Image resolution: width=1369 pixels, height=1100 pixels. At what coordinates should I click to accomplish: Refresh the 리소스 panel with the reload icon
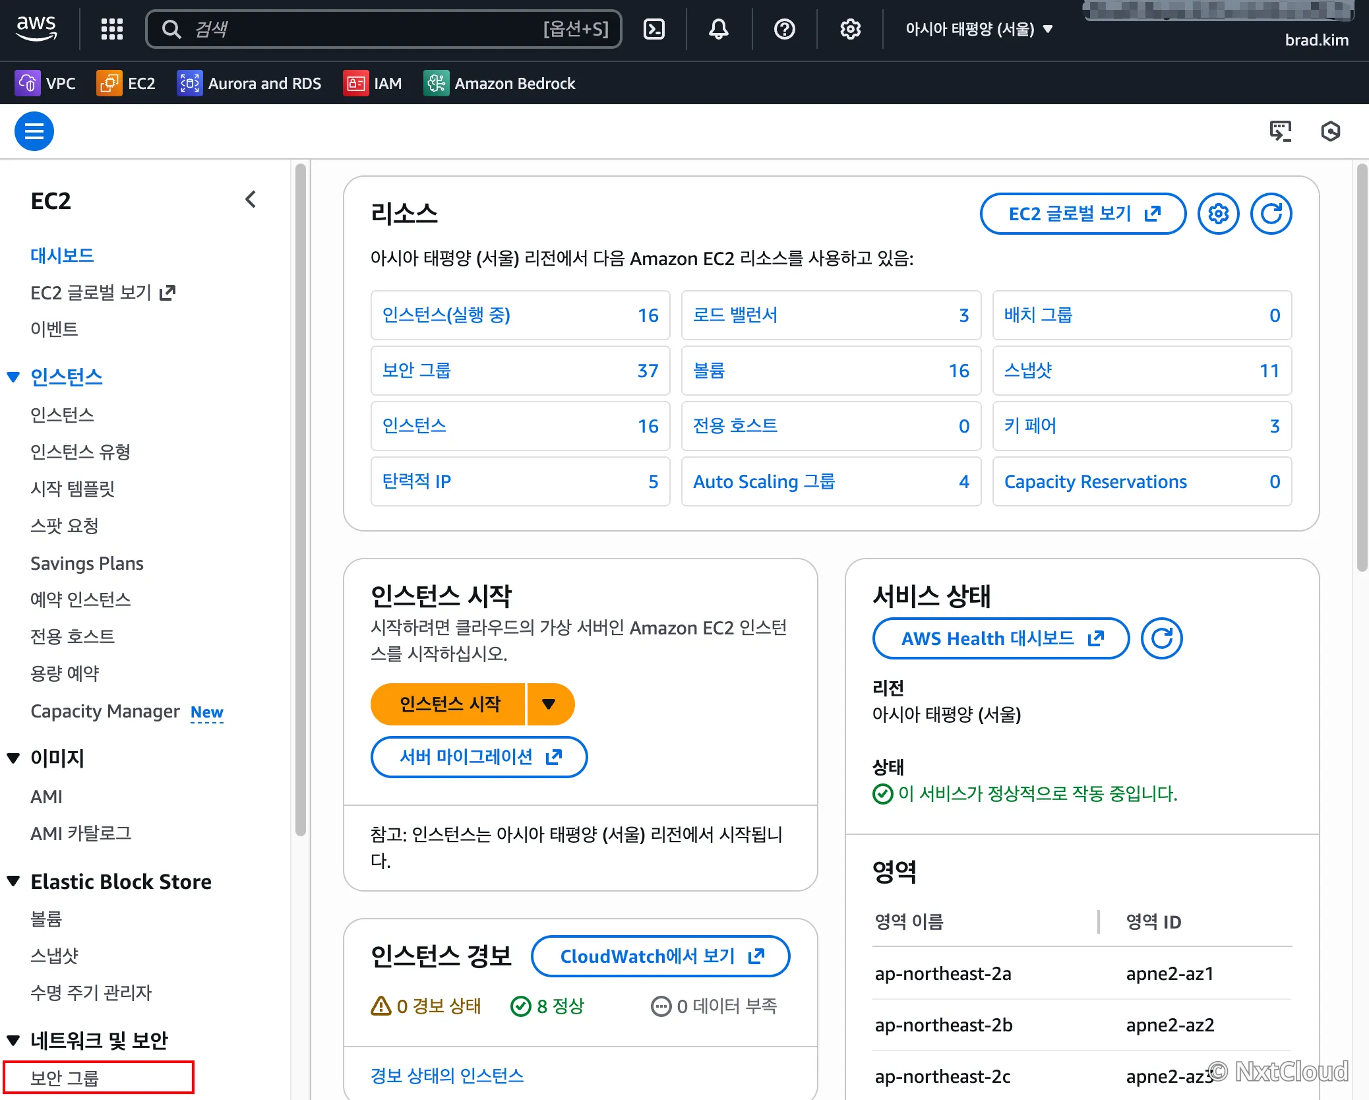tap(1271, 214)
